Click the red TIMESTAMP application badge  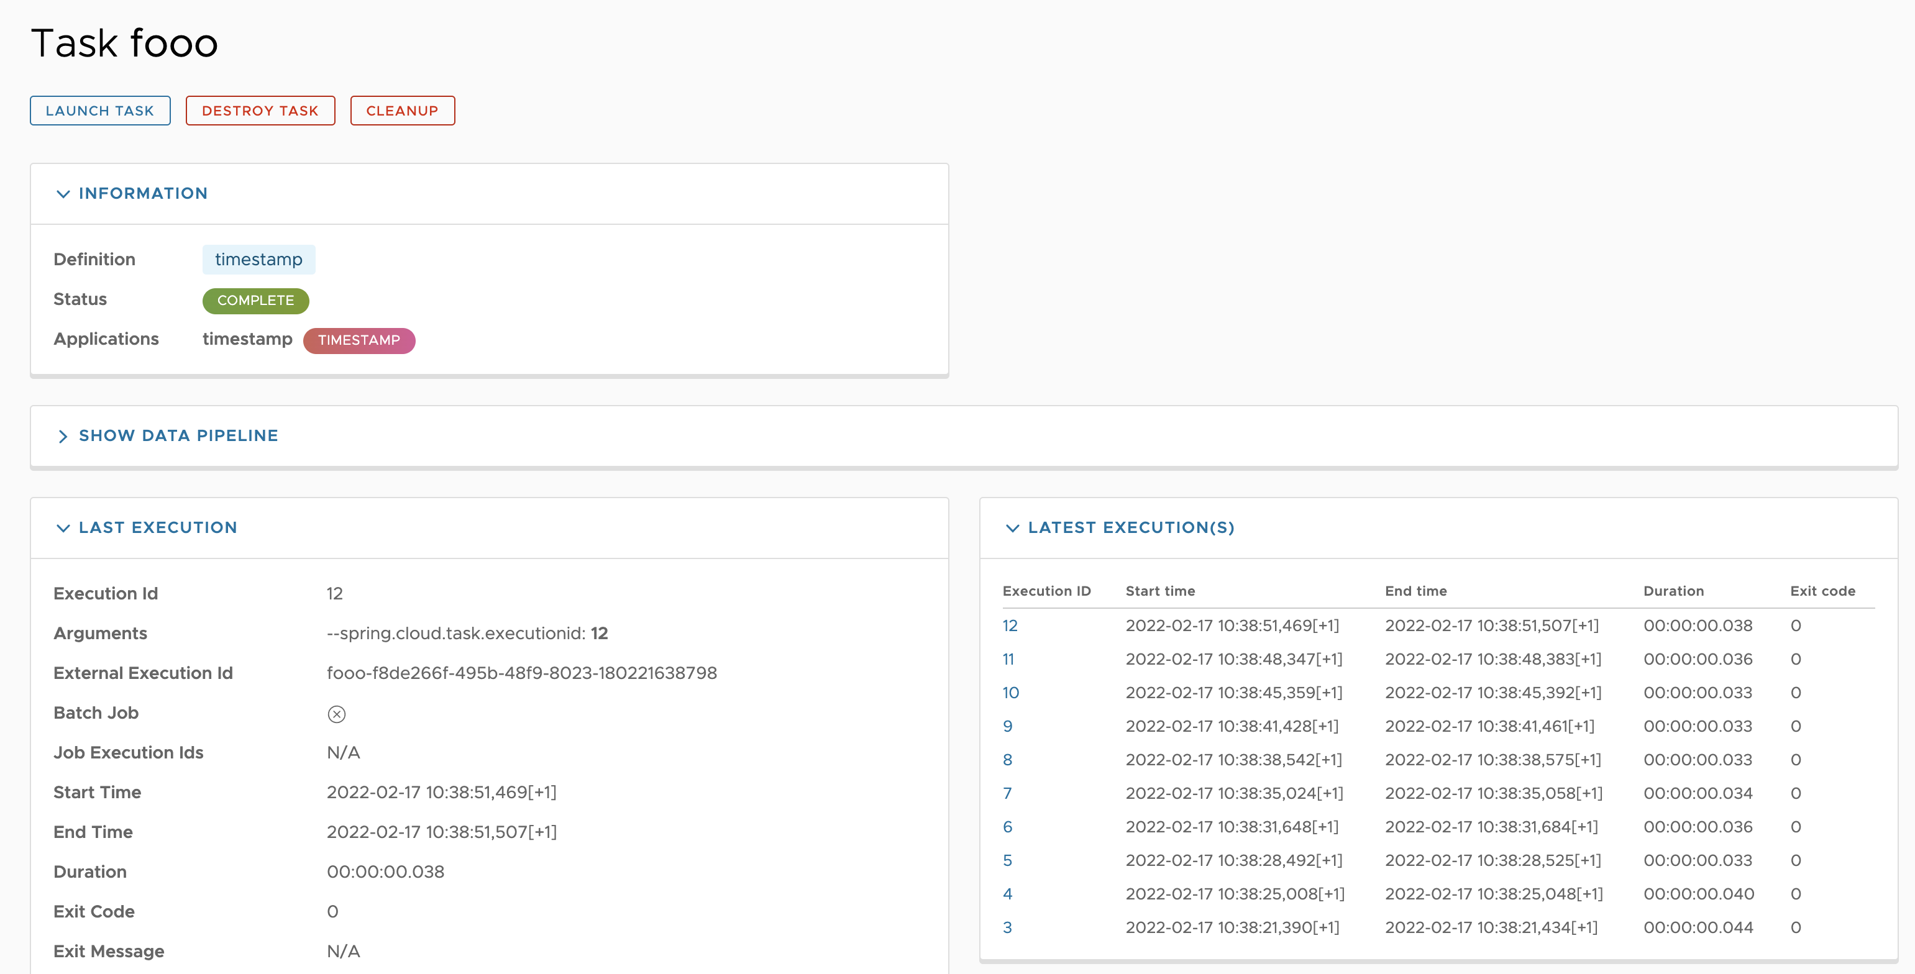pyautogui.click(x=359, y=340)
